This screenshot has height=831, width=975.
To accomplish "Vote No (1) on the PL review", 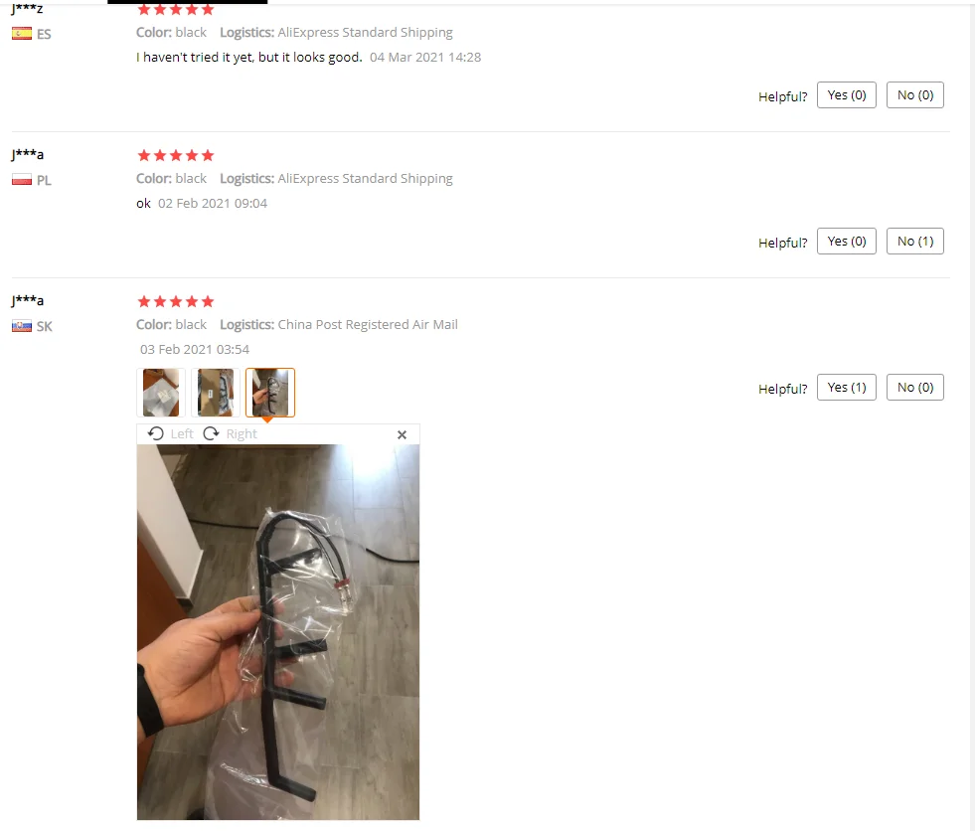I will click(914, 242).
